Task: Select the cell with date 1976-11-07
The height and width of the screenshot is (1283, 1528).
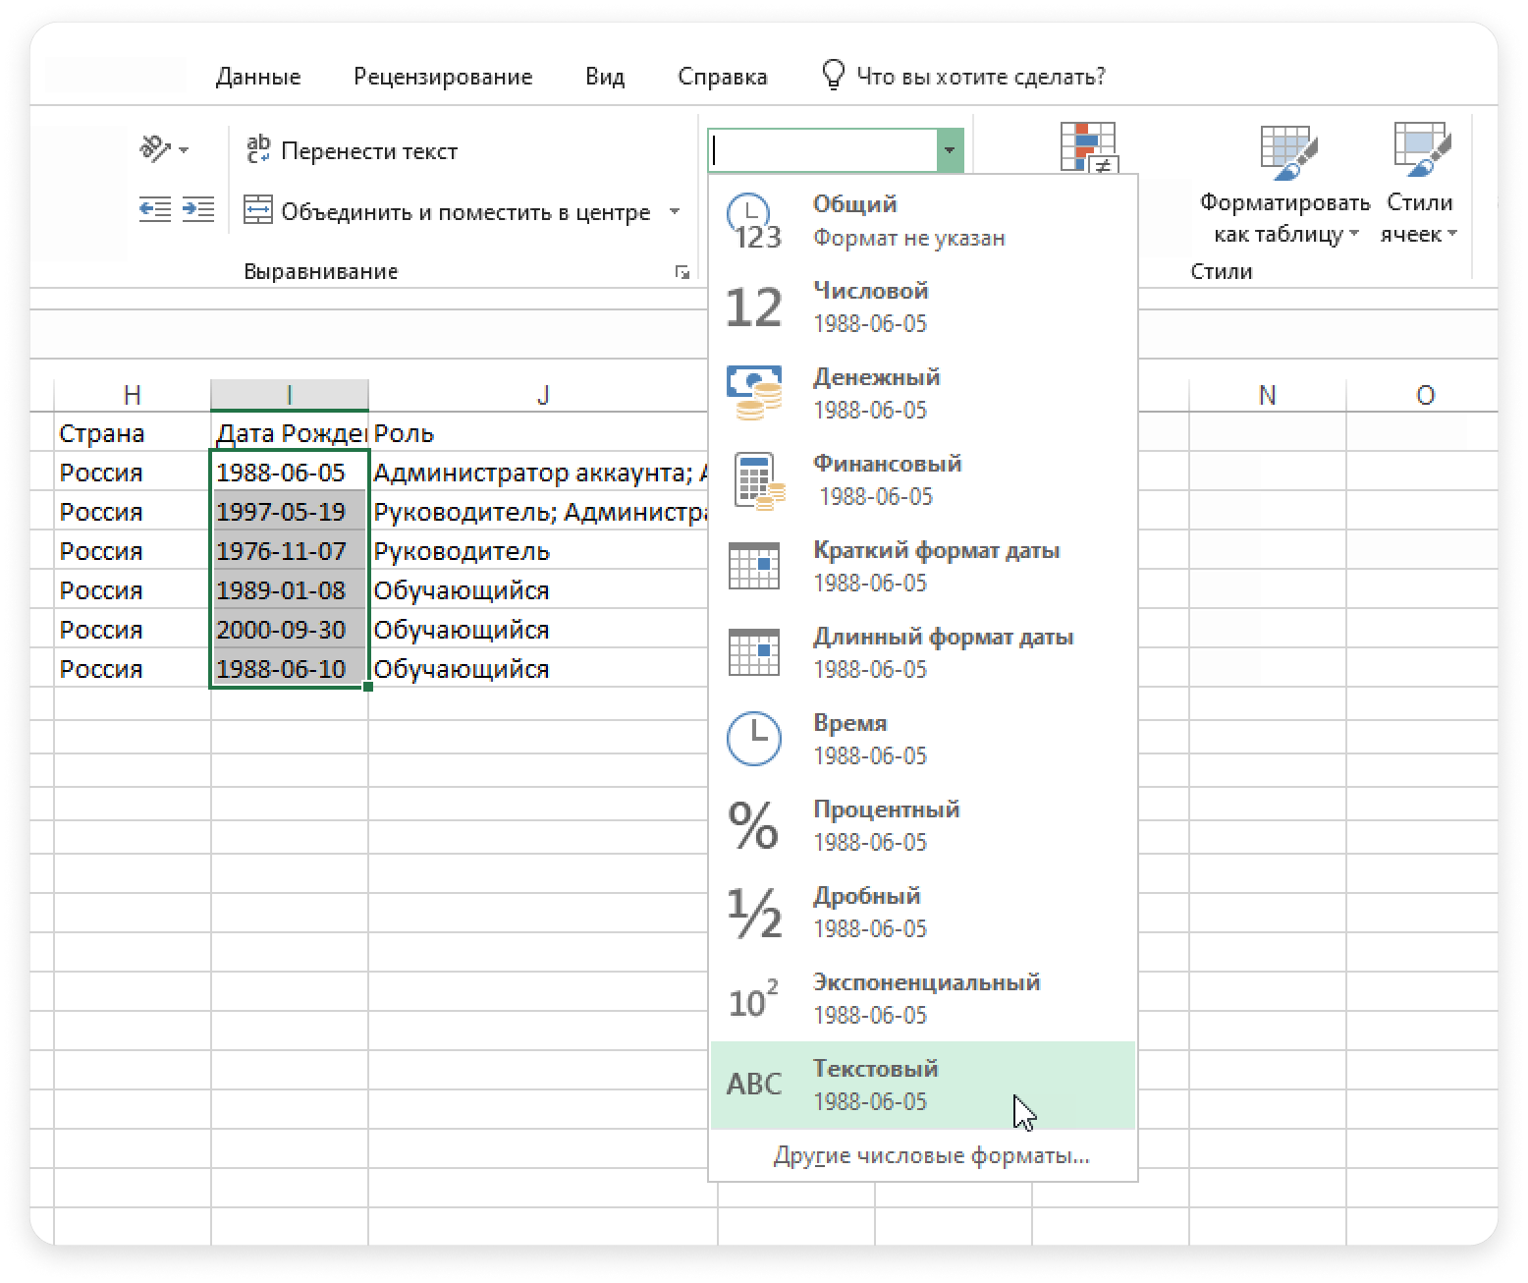Action: [290, 550]
